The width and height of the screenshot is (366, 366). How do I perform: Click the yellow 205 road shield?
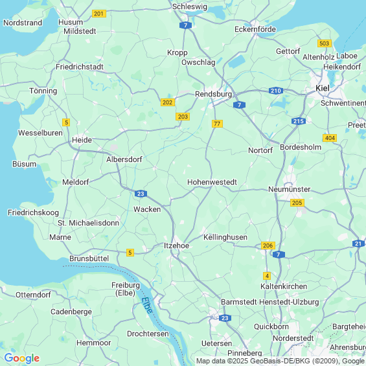297,203
